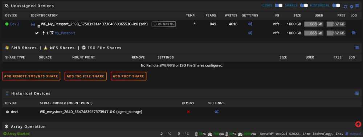The width and height of the screenshot is (363, 137).
Task: Click the red back-to-top arrow
Action: (358, 124)
